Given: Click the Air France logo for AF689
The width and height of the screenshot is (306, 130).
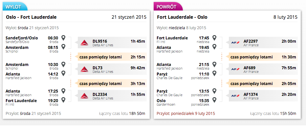Looking at the screenshot, I should [235, 69].
